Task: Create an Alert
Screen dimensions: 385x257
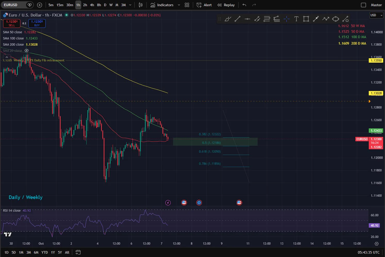Action: tap(204, 5)
